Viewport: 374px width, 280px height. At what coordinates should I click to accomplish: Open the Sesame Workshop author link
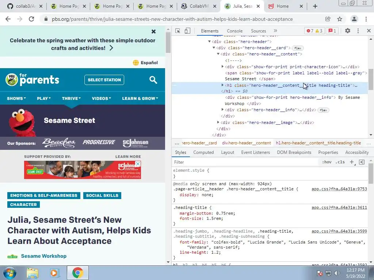[44, 256]
